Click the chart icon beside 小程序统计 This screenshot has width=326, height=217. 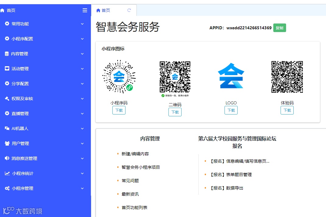tap(7, 173)
